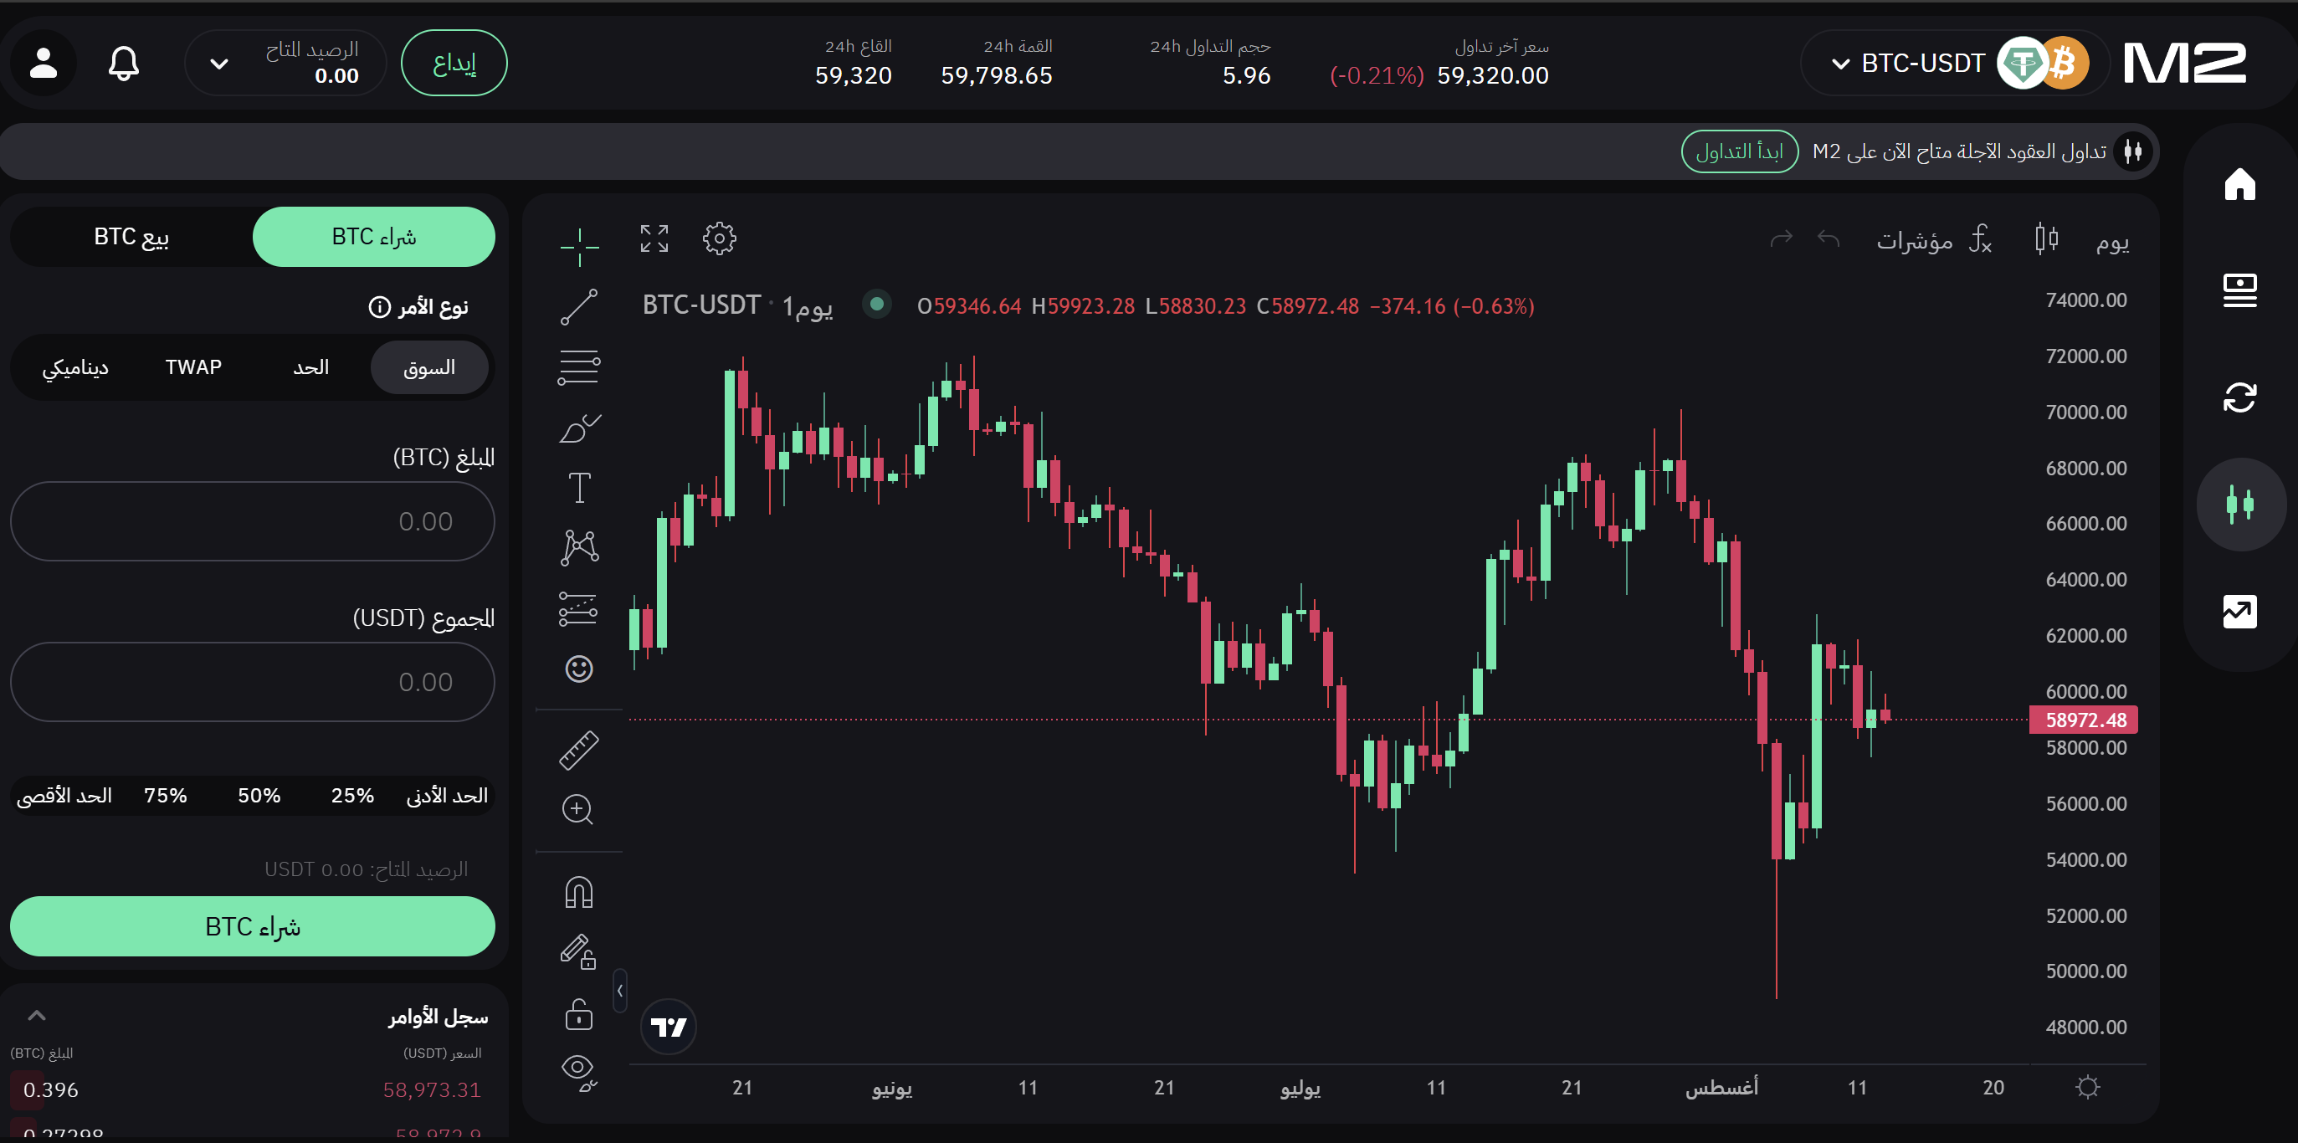The height and width of the screenshot is (1143, 2298).
Task: Select 50% amount allocation
Action: [x=259, y=796]
